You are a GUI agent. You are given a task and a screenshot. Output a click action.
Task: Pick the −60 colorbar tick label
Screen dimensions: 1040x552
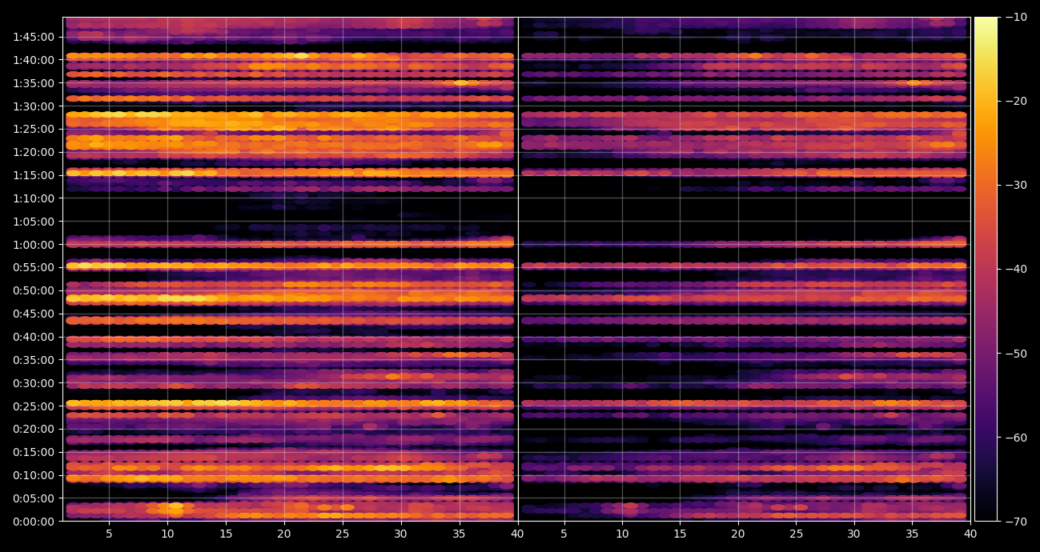pos(1017,437)
